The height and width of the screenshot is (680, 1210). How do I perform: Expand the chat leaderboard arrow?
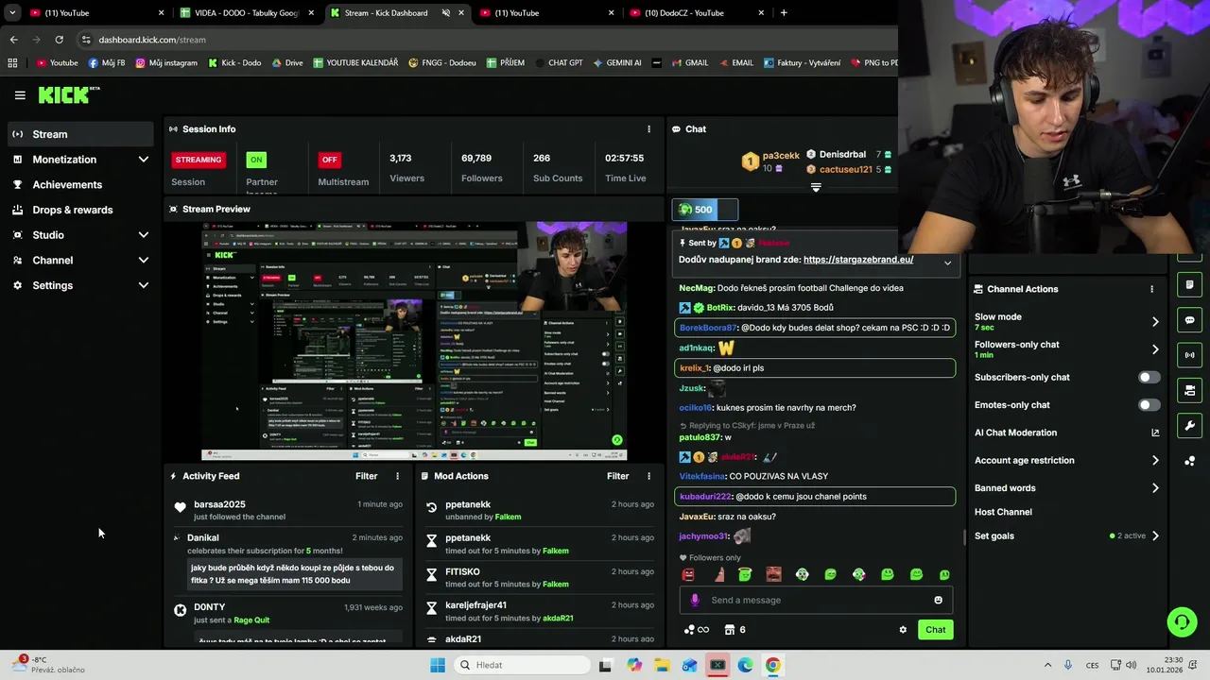coord(816,187)
